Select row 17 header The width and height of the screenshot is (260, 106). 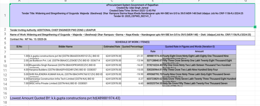coord(5,98)
